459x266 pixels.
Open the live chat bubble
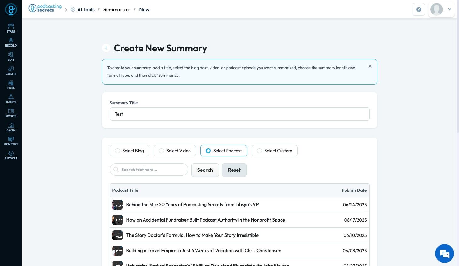(444, 253)
